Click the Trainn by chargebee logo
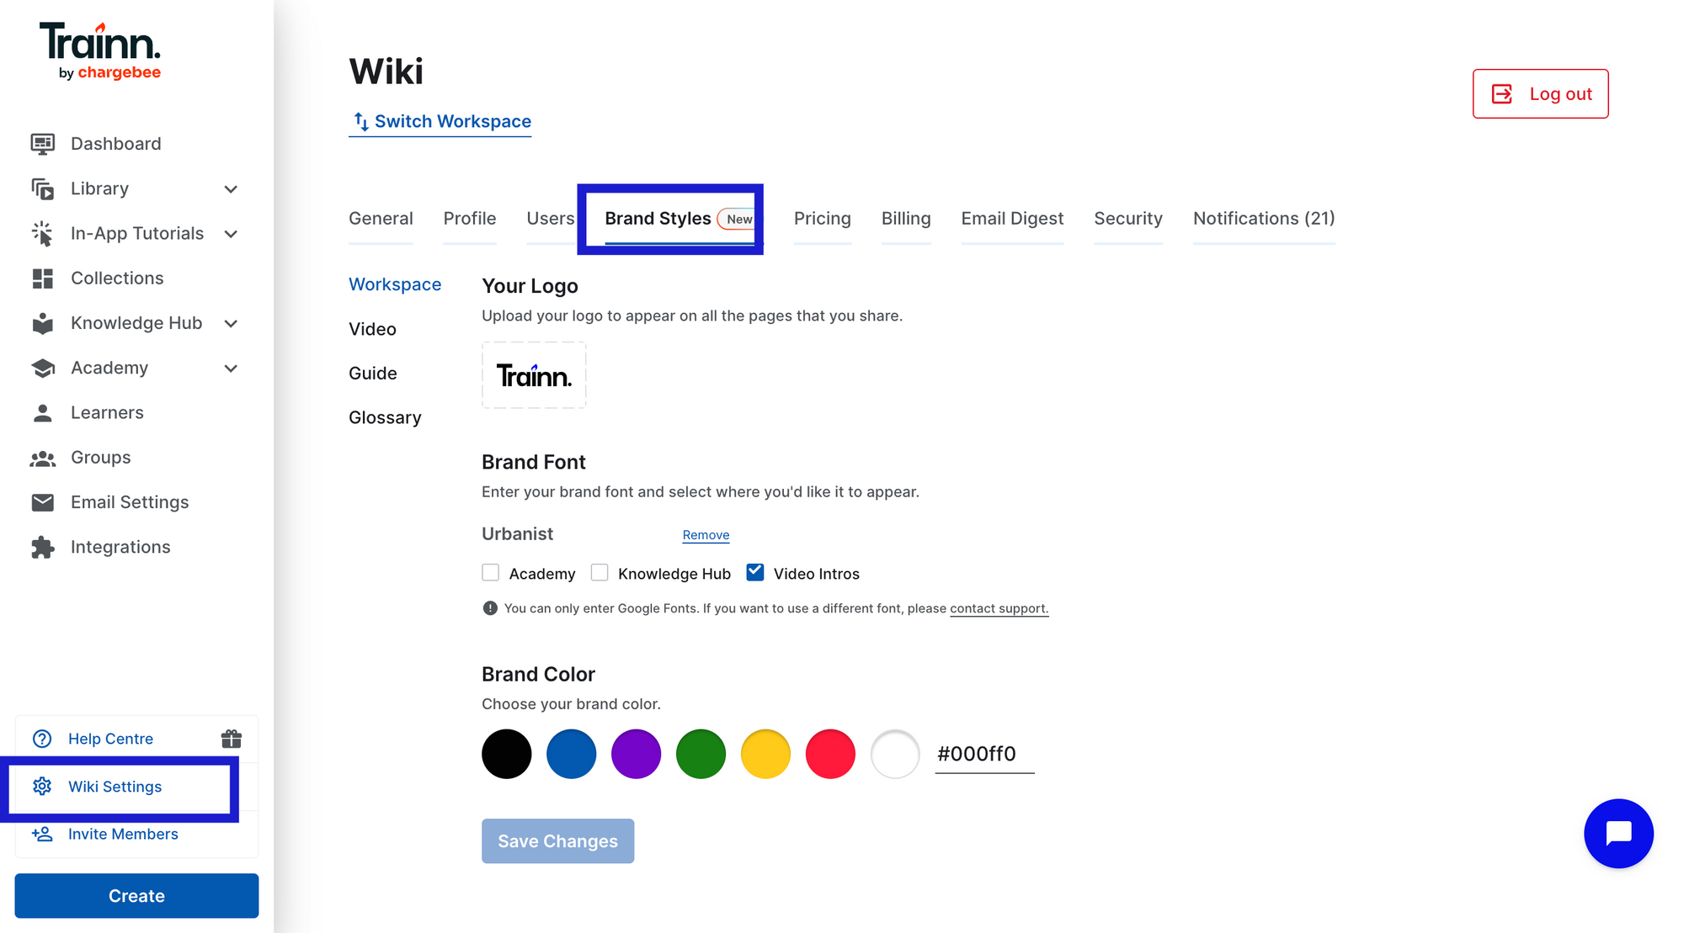The width and height of the screenshot is (1684, 933). (100, 51)
